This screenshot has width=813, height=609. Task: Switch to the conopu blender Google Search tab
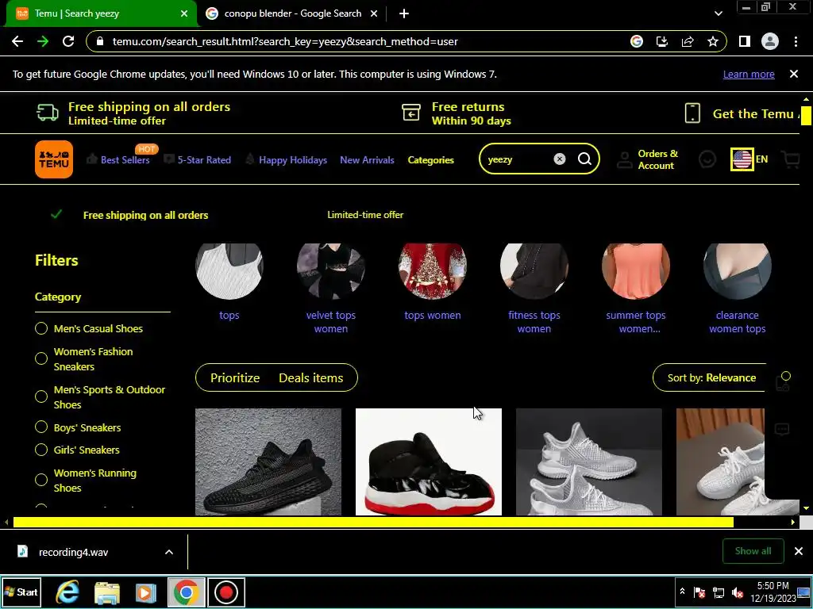click(x=292, y=13)
